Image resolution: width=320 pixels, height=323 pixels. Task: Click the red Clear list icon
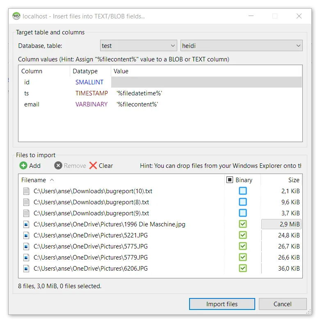[x=93, y=165]
